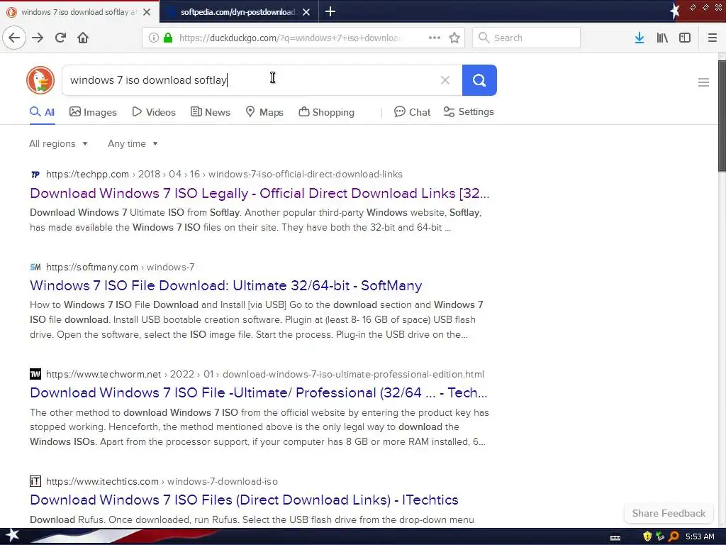Open DuckDuckGo side menu icon
Screen dimensions: 726x545
(x=703, y=82)
